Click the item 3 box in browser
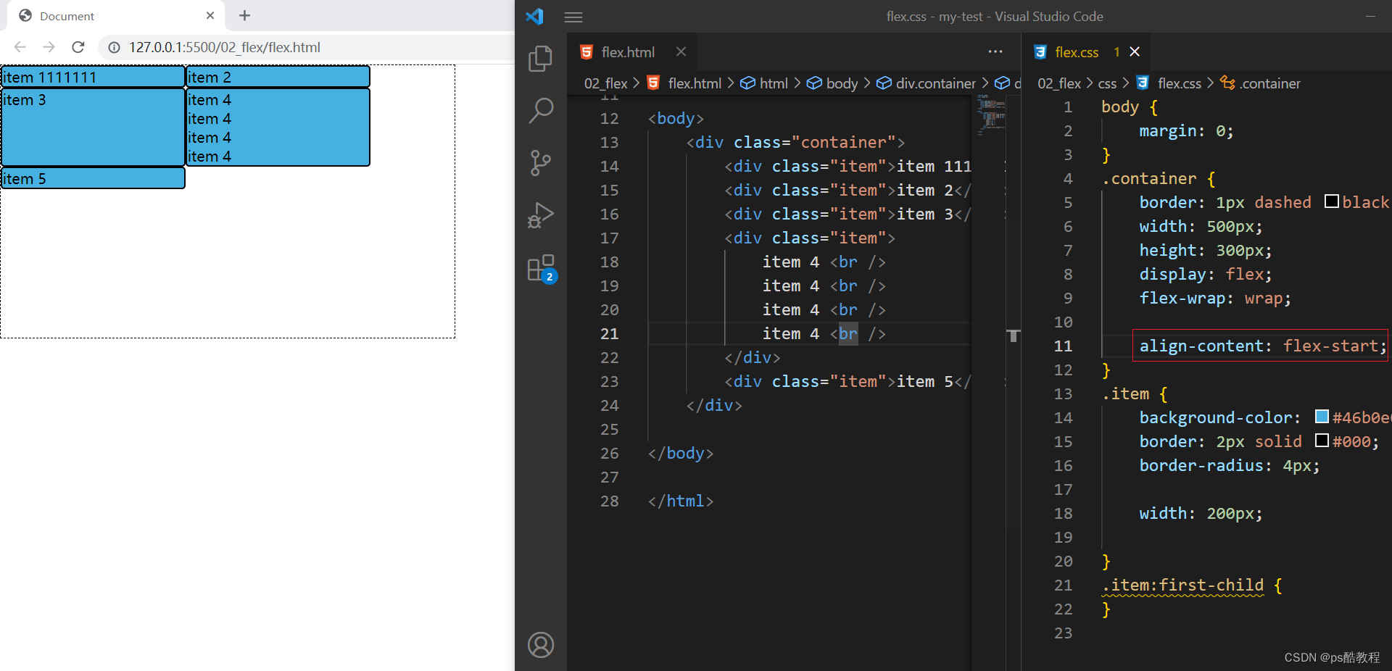Viewport: 1392px width, 671px height. (93, 128)
